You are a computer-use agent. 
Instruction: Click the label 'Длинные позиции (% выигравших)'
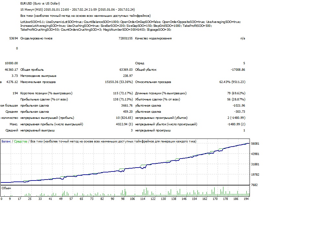click(161, 93)
